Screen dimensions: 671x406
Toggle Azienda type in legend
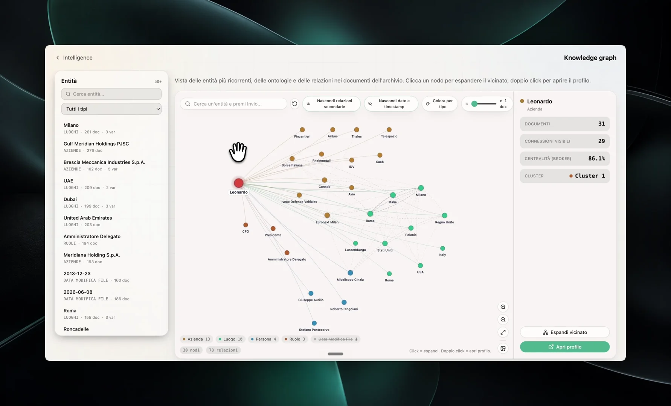point(197,339)
